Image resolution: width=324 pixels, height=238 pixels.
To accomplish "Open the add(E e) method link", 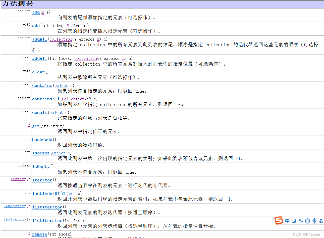I will 36,12.
